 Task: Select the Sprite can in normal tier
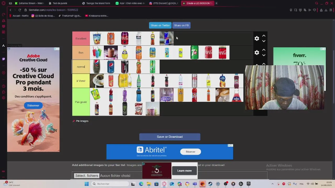click(153, 67)
